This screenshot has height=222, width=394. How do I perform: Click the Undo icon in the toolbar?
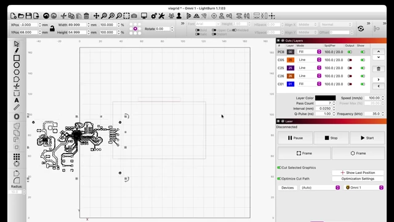46,16
